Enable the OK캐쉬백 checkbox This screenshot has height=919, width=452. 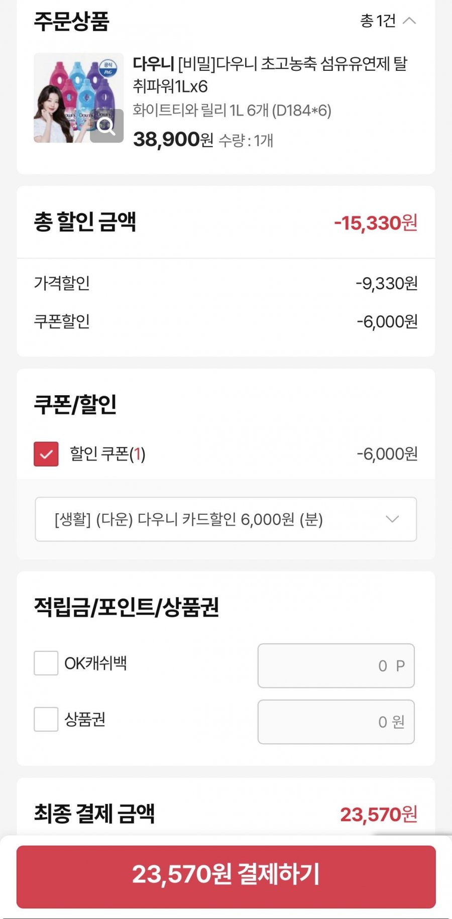pyautogui.click(x=46, y=663)
